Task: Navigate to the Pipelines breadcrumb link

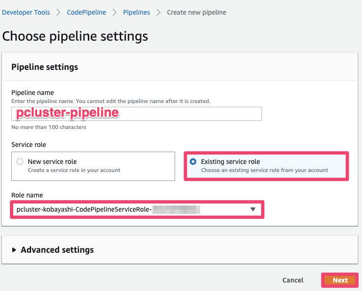Action: (136, 12)
